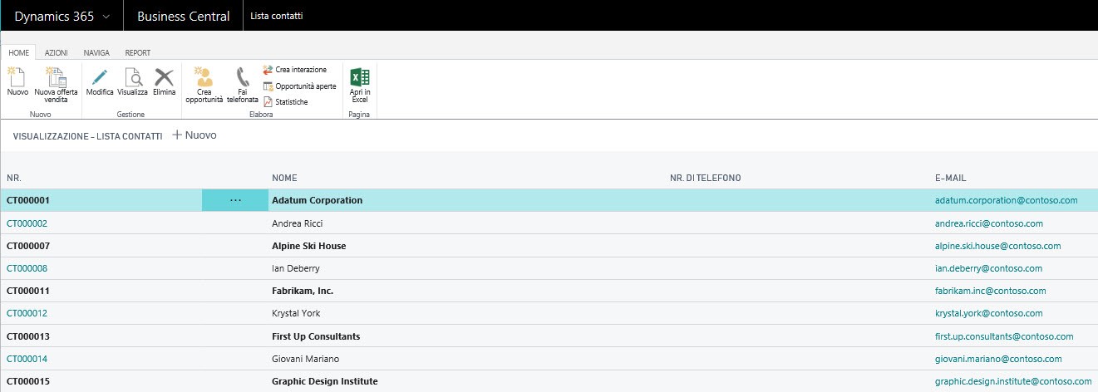Screen dimensions: 1098x392
Task: Sort by the NOME column header
Action: 284,178
